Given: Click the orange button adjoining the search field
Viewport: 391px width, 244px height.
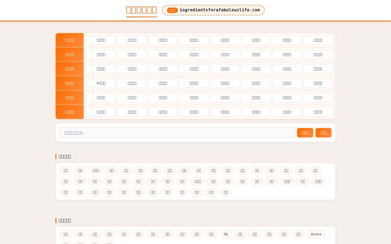Looking at the screenshot, I should pyautogui.click(x=305, y=133).
